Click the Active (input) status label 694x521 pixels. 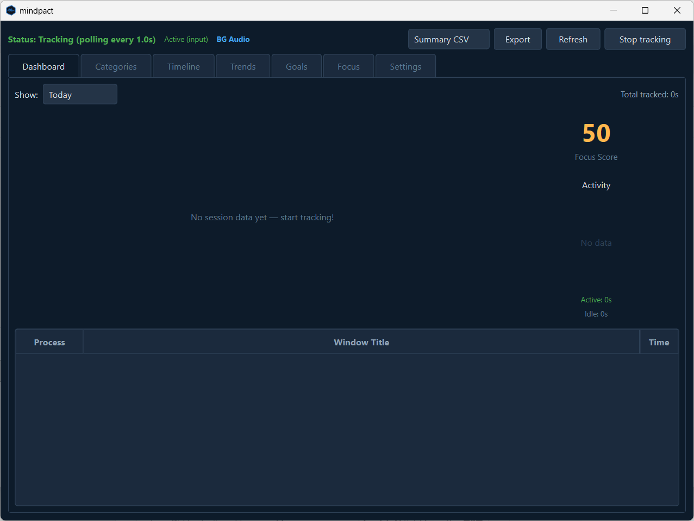pos(186,39)
